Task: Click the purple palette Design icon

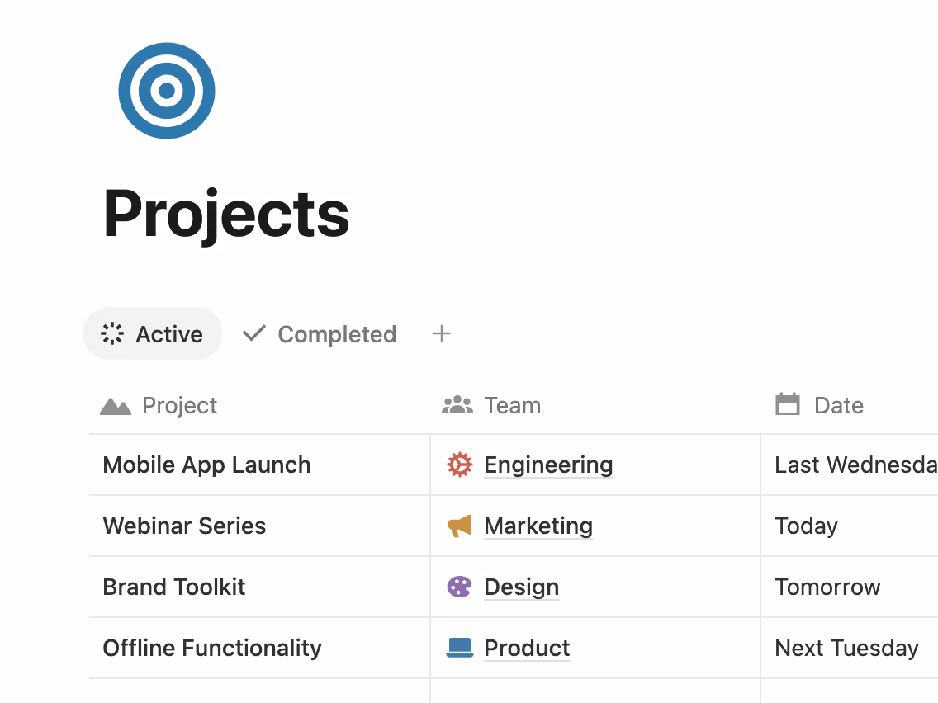Action: (459, 587)
